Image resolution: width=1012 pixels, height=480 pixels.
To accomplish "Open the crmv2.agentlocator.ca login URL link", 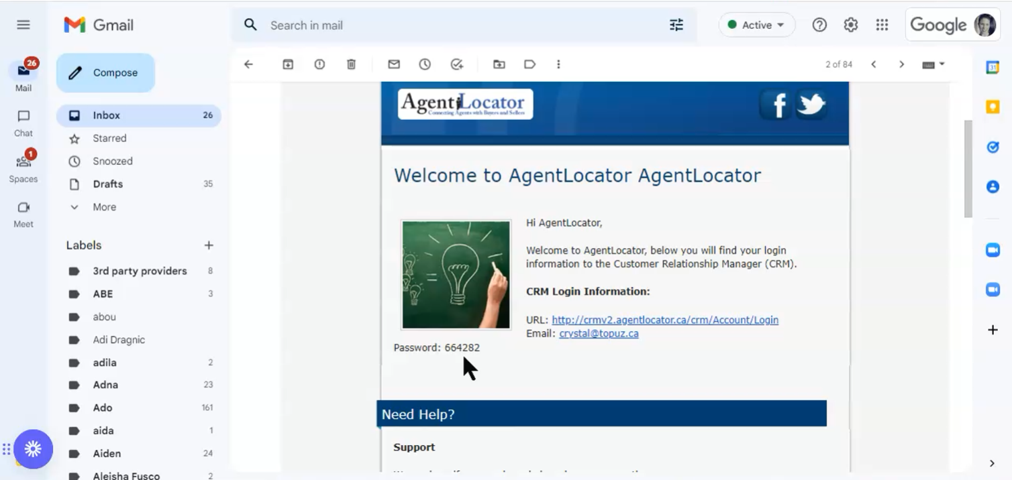I will pos(665,320).
